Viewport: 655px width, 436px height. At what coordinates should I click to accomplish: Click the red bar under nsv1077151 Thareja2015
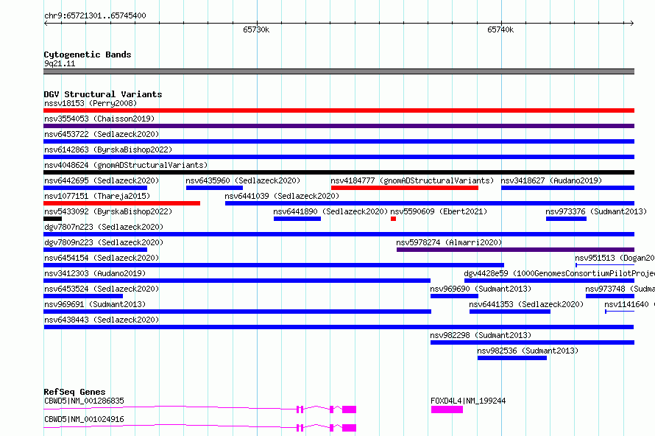point(121,203)
